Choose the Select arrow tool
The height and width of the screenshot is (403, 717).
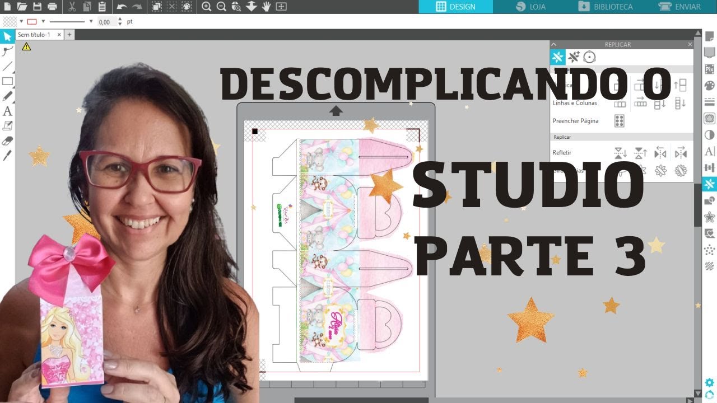[7, 37]
